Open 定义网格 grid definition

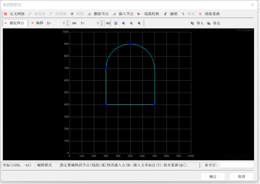tap(14, 14)
